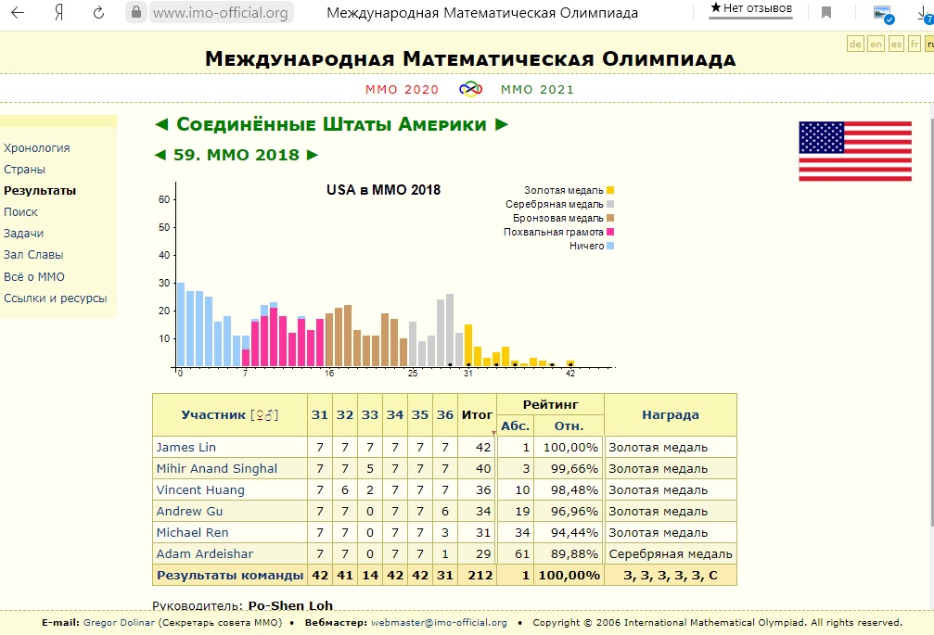Open 'Всё о ММО' in the sidebar
This screenshot has height=635, width=934.
pyautogui.click(x=34, y=277)
